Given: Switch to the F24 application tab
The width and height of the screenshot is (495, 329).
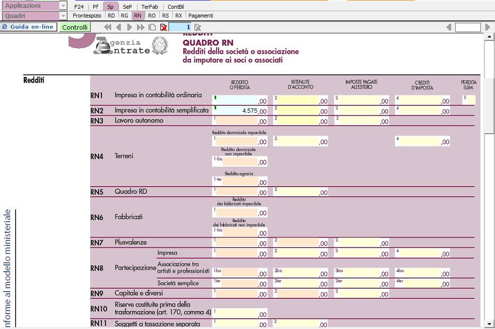Looking at the screenshot, I should [x=79, y=7].
